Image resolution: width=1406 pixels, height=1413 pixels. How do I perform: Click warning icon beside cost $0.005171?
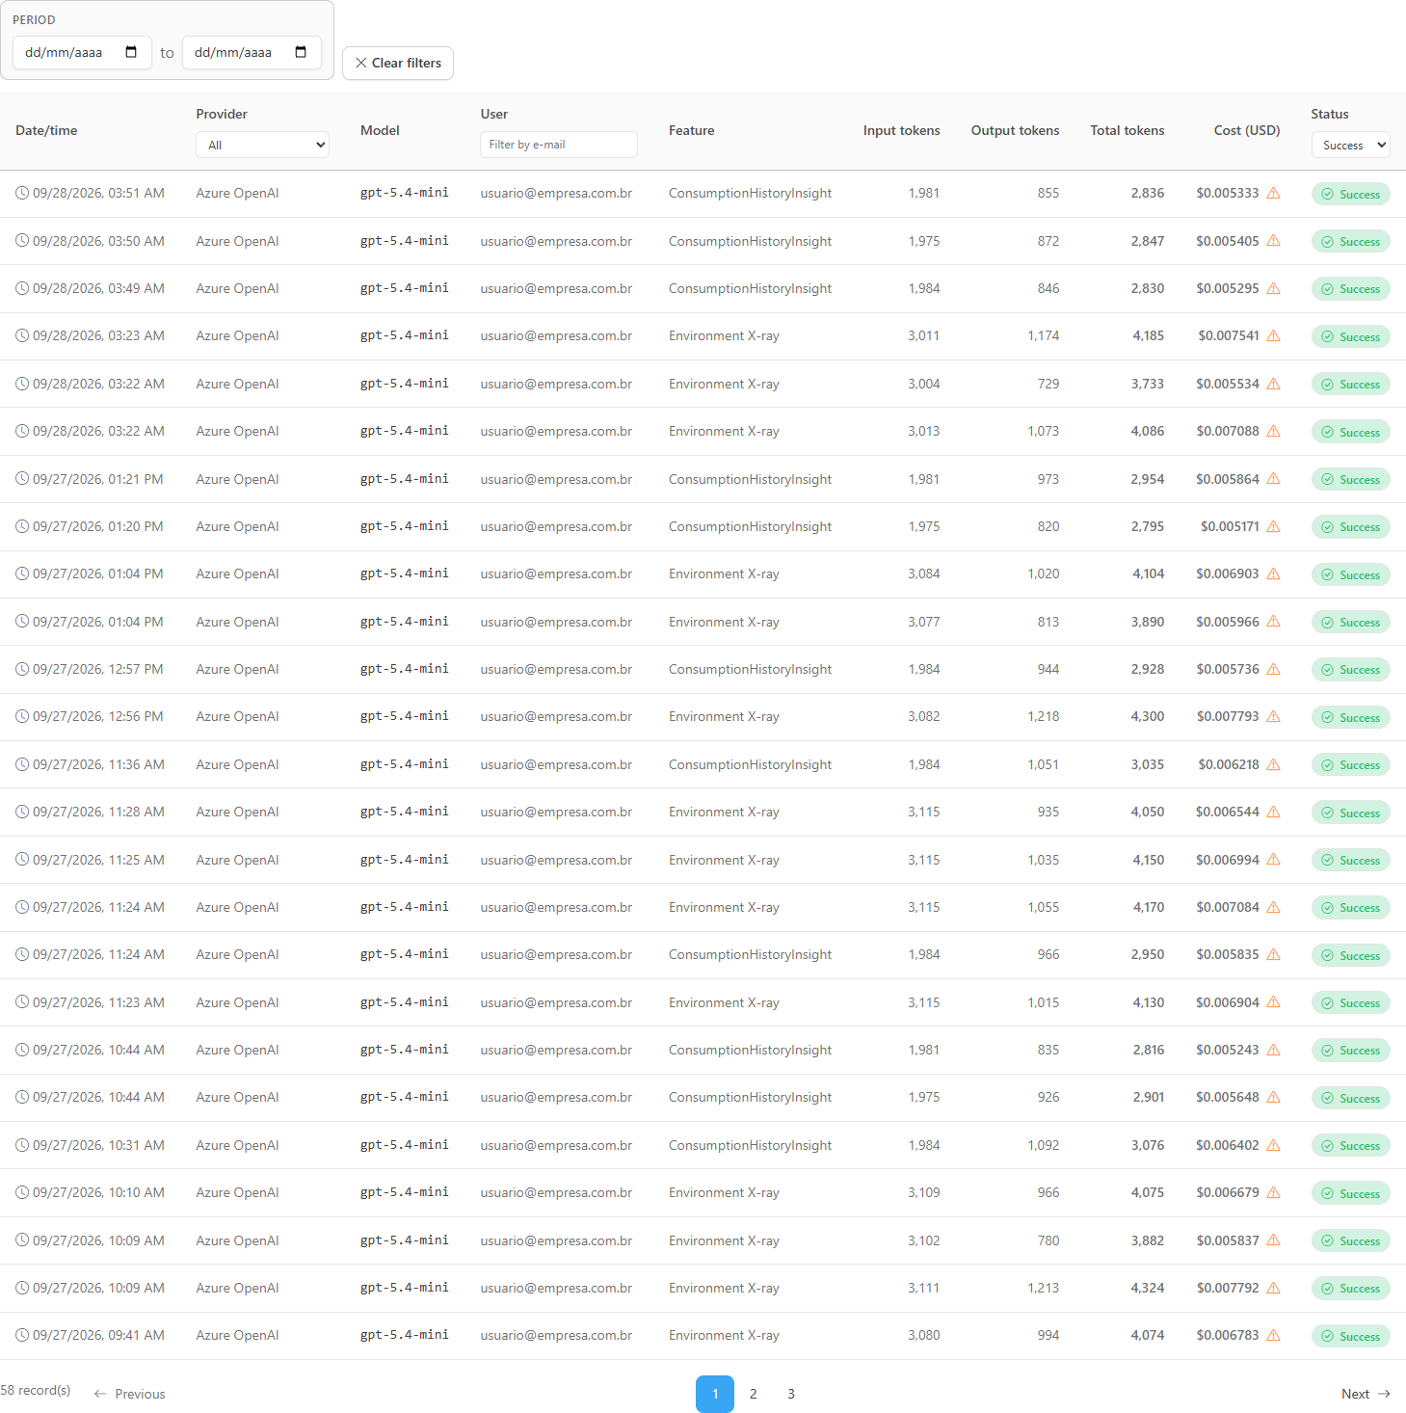click(1273, 526)
